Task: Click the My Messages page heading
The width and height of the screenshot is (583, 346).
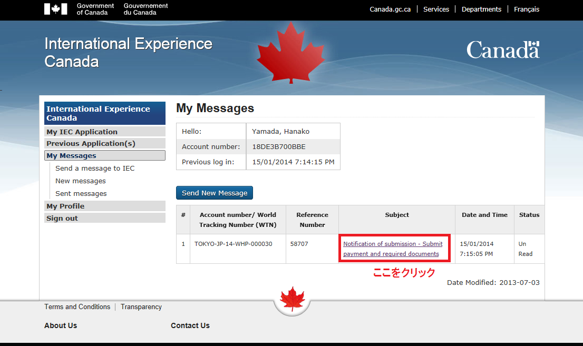Action: coord(215,108)
